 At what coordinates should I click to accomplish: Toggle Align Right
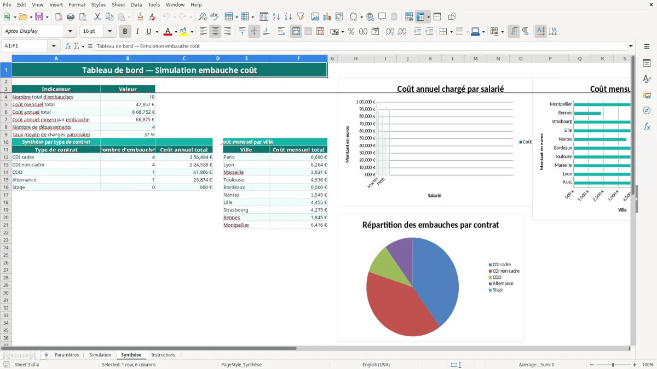pos(227,32)
